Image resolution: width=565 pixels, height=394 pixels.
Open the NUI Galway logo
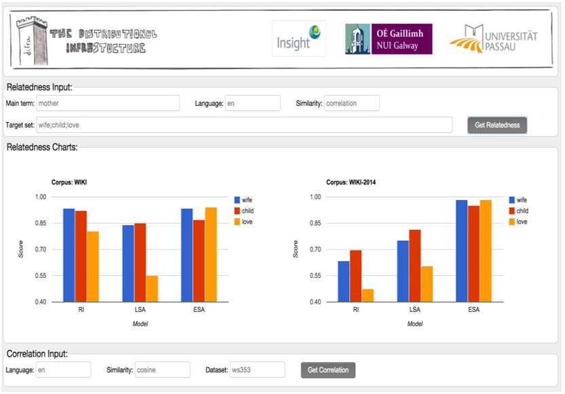388,39
